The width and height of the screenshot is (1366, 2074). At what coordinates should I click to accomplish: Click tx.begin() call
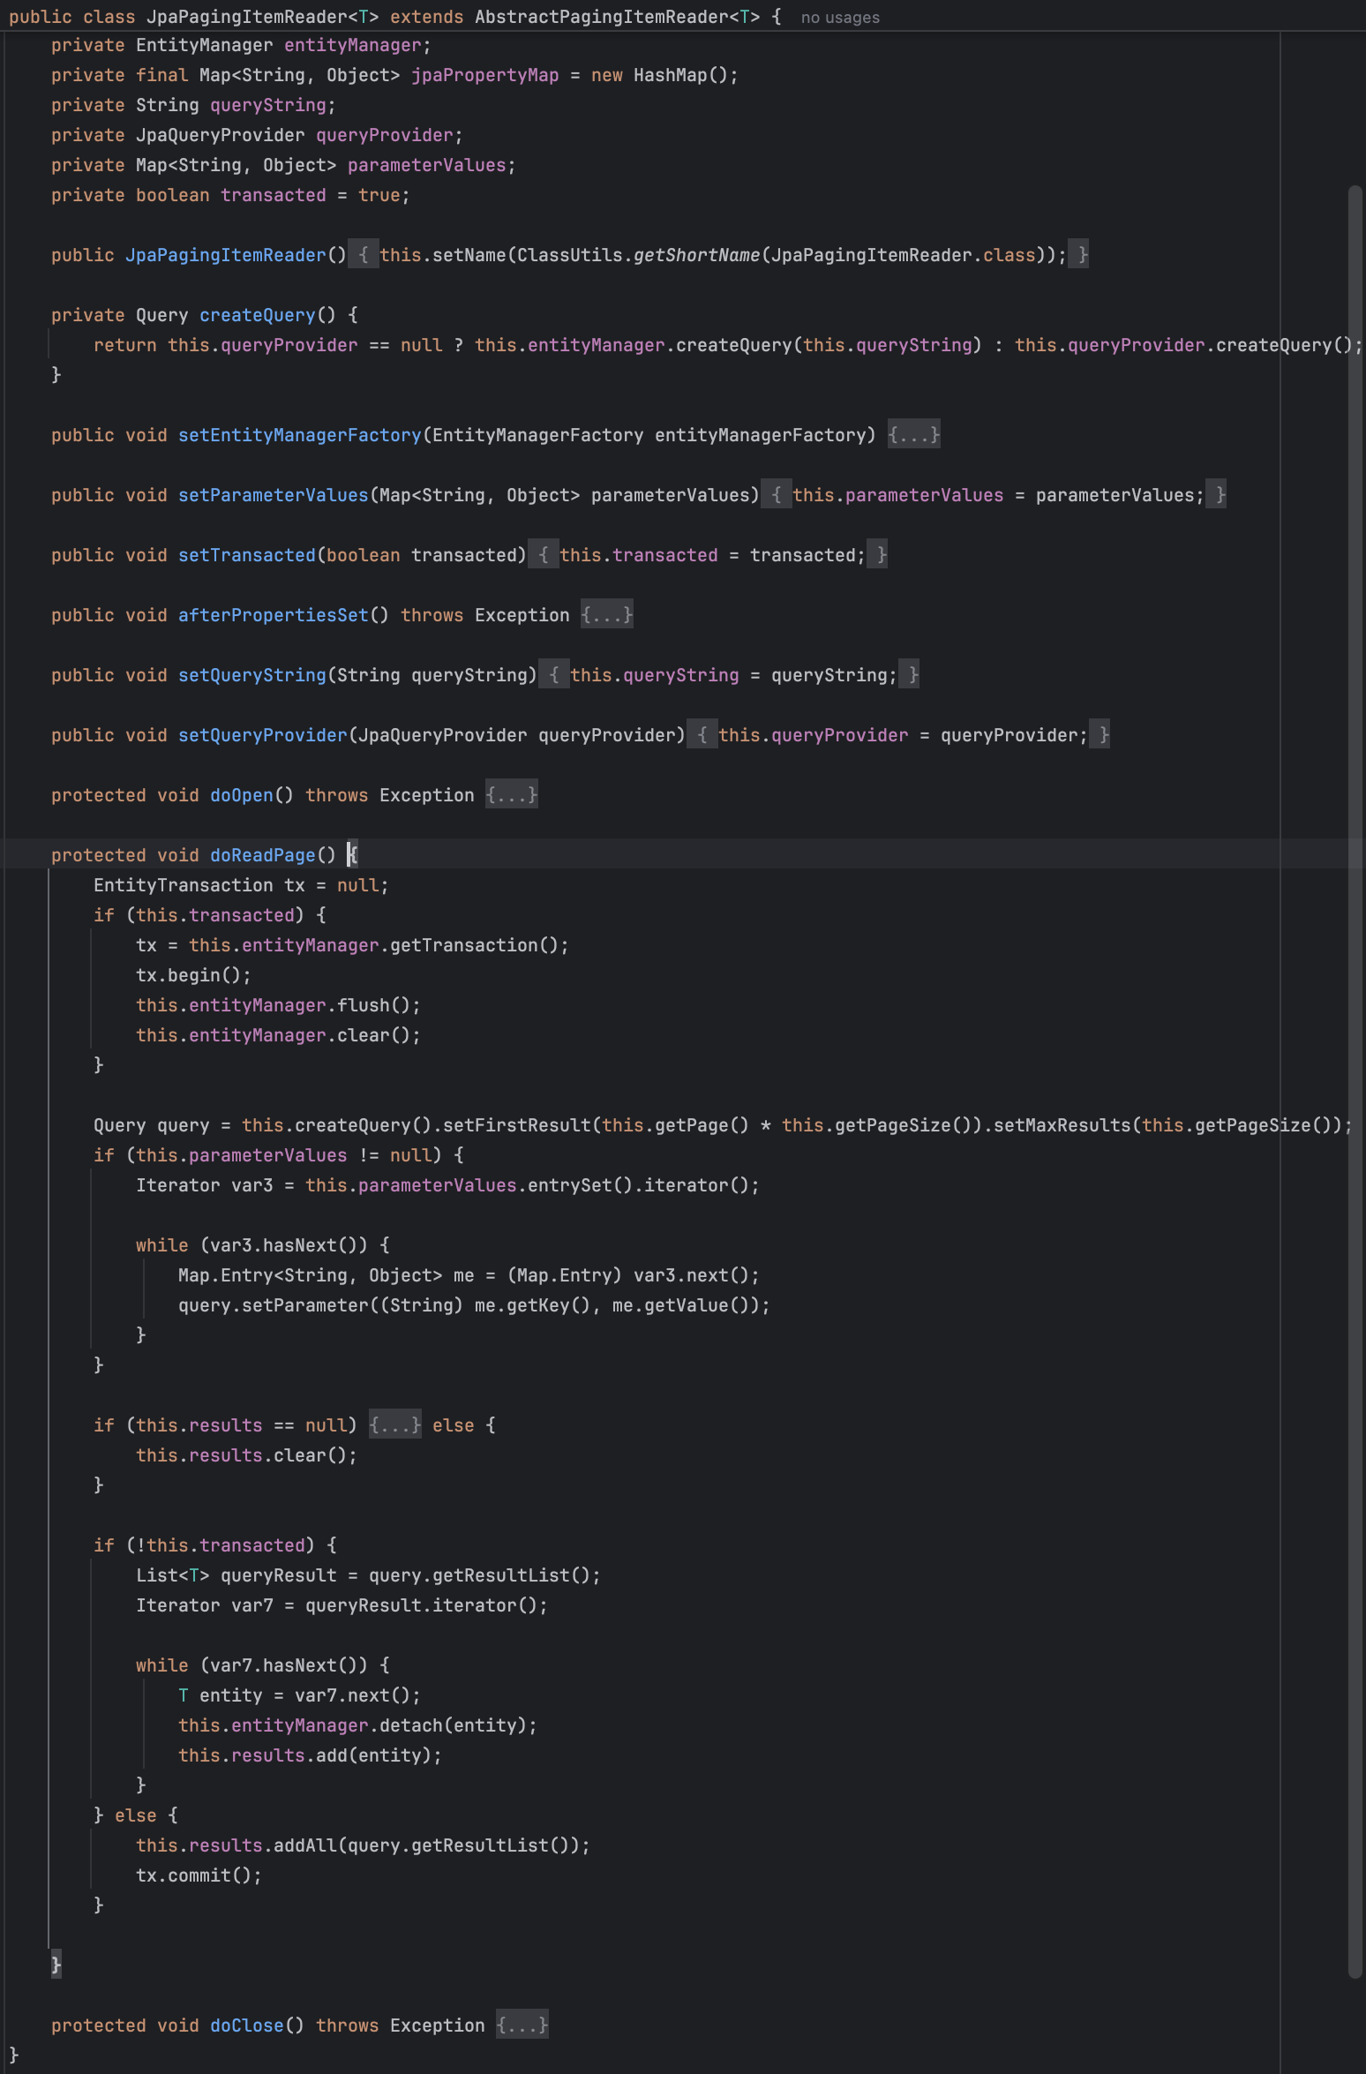point(193,975)
